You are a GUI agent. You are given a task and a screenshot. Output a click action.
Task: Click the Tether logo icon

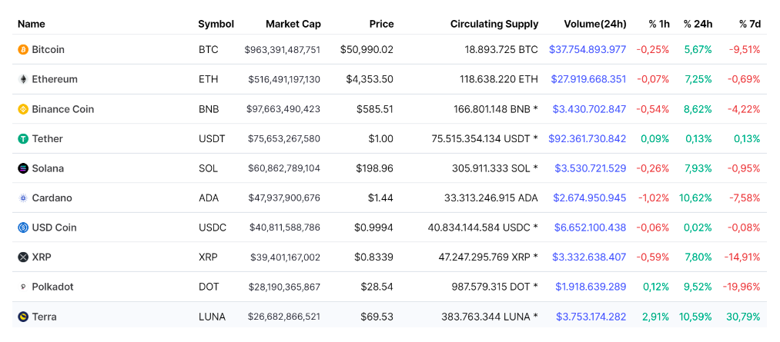(23, 139)
